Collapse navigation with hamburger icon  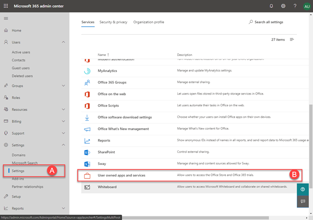pos(6,18)
